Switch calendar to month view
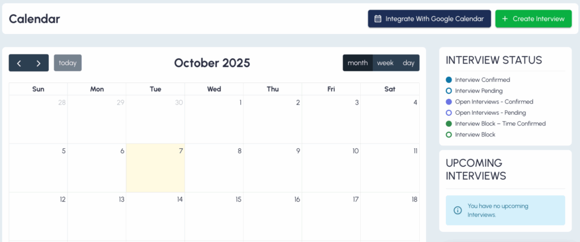580x242 pixels. [357, 63]
